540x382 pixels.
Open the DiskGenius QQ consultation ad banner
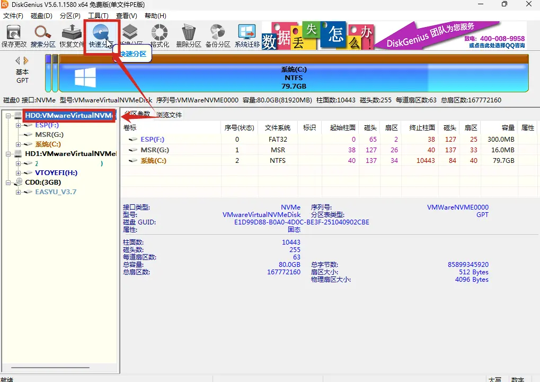click(x=394, y=36)
